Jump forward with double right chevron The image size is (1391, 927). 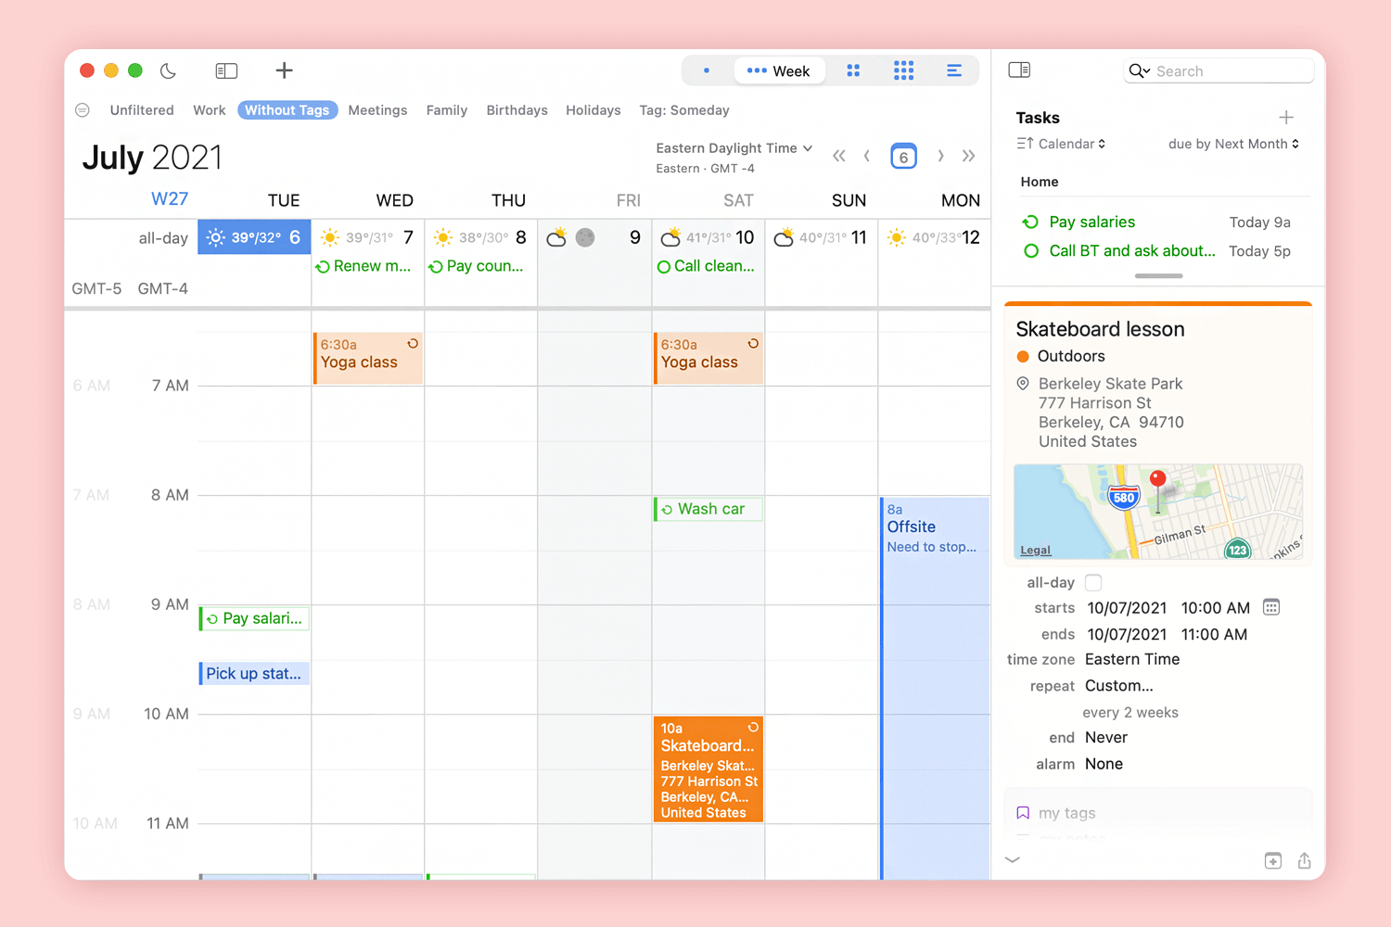[x=969, y=156]
